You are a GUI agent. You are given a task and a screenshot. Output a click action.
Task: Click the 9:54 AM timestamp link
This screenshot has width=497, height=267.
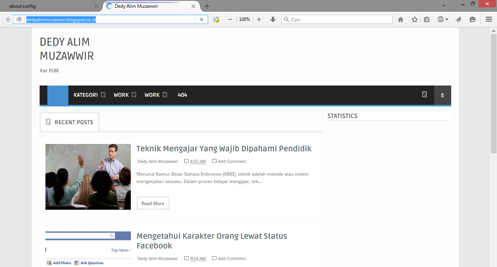point(198,258)
